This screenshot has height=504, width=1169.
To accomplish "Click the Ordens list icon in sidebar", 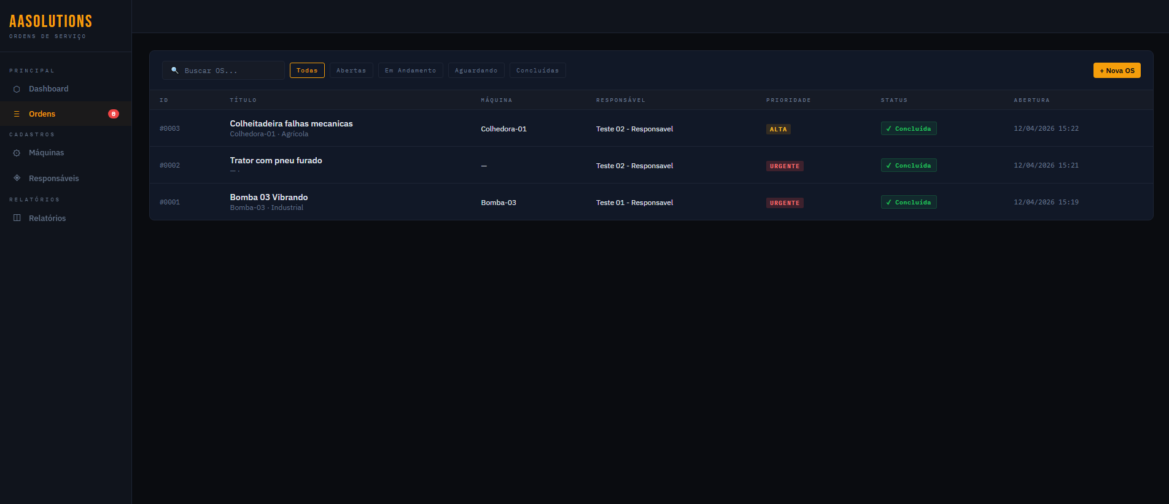I will click(17, 114).
